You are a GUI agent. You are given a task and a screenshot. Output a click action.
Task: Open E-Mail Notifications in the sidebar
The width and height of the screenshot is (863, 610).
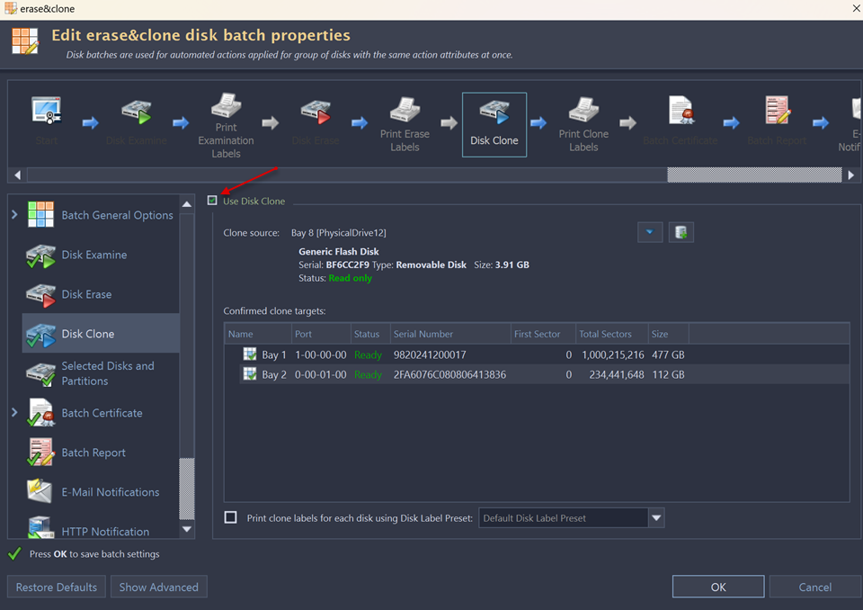[x=110, y=492]
